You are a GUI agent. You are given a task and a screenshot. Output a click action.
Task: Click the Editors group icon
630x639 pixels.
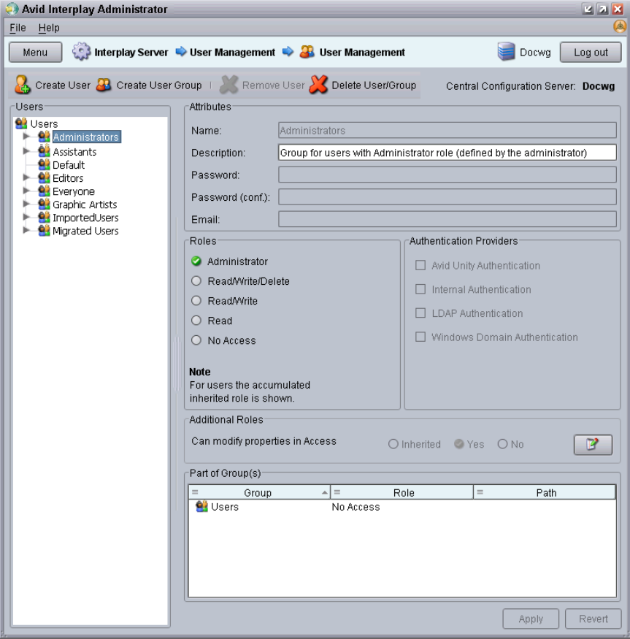(x=44, y=177)
